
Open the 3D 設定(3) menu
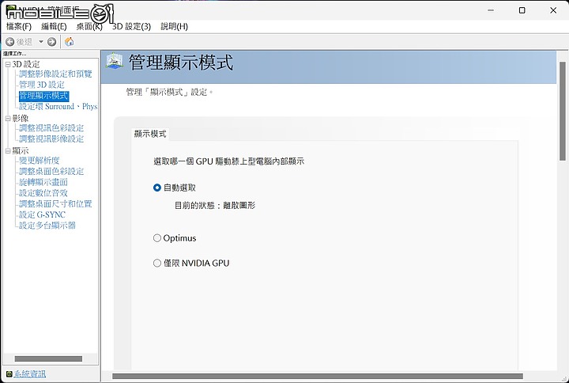[x=131, y=27]
